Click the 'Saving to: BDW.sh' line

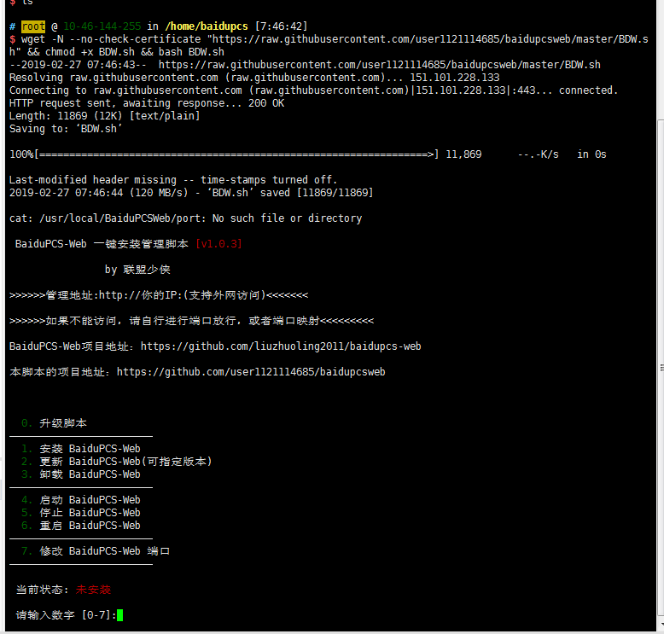66,129
